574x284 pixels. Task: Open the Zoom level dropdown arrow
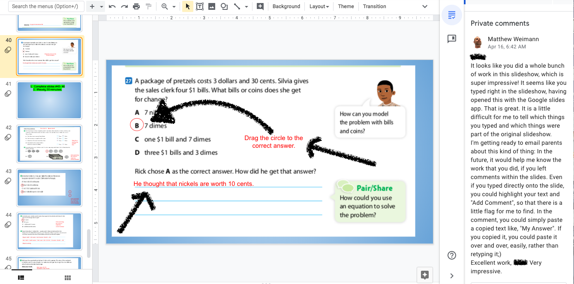click(174, 7)
